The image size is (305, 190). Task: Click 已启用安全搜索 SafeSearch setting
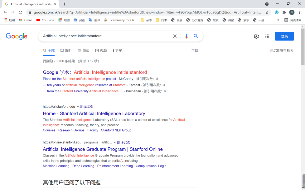(x=282, y=51)
